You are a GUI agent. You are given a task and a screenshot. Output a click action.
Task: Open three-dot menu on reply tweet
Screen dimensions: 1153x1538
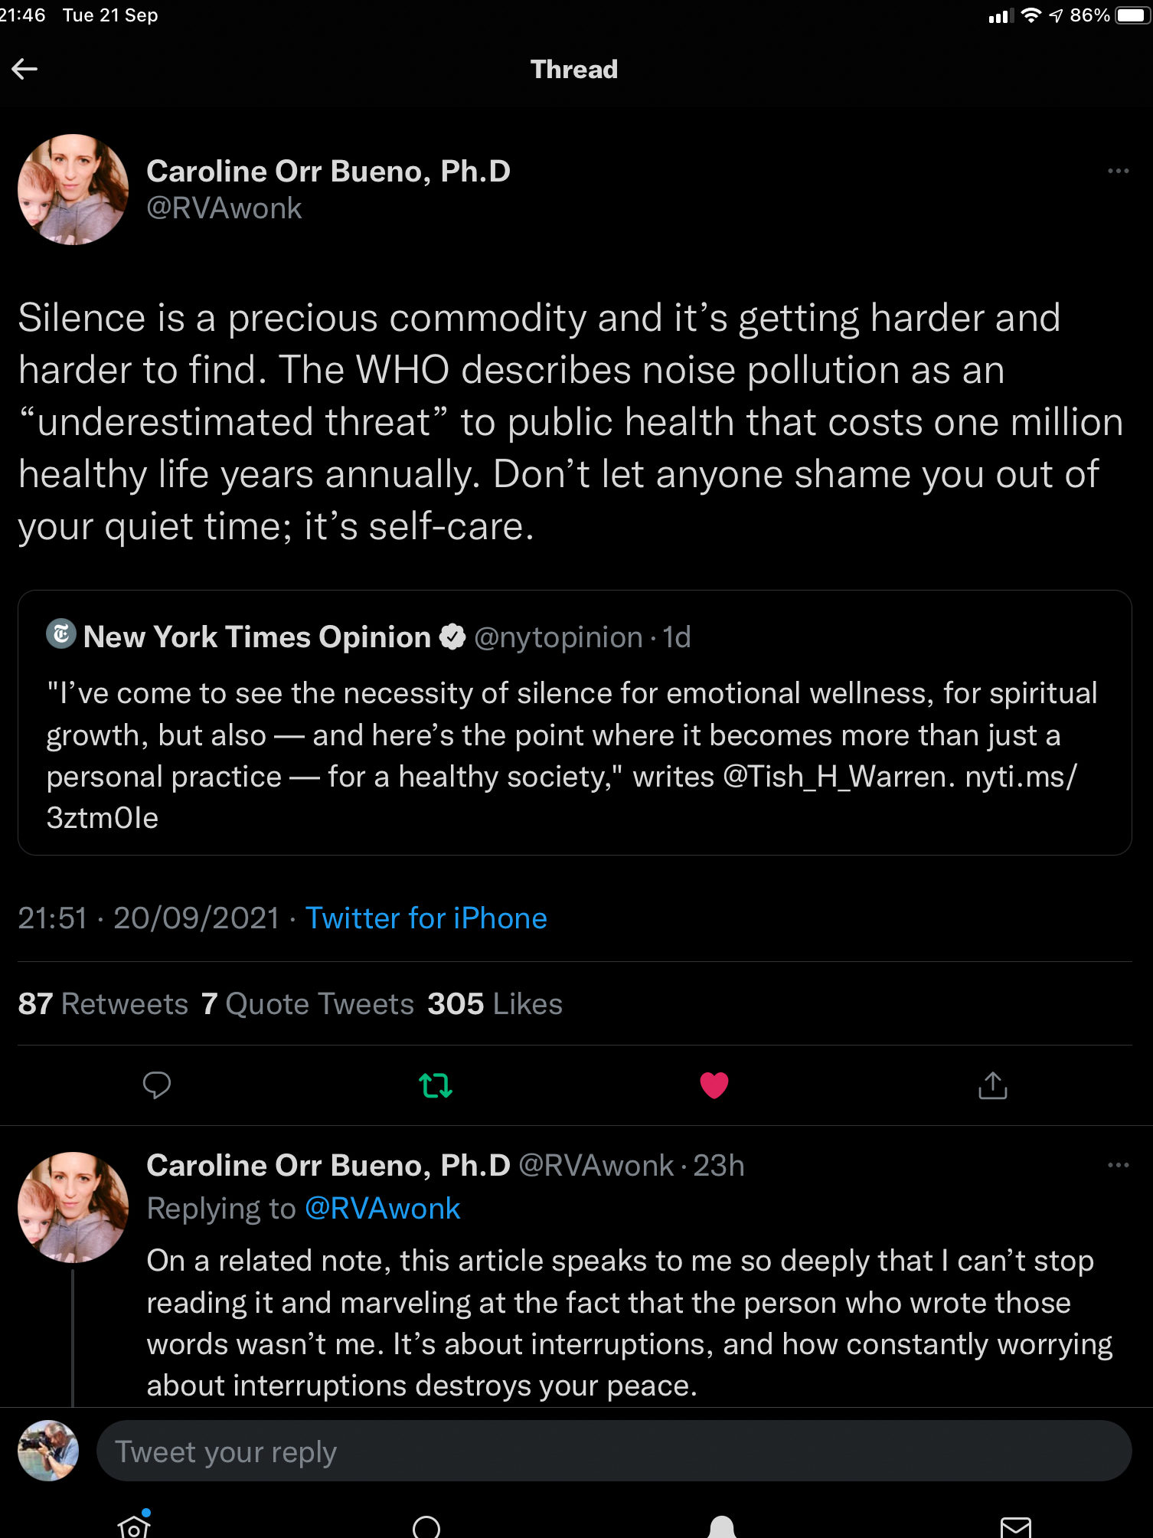[1118, 1165]
